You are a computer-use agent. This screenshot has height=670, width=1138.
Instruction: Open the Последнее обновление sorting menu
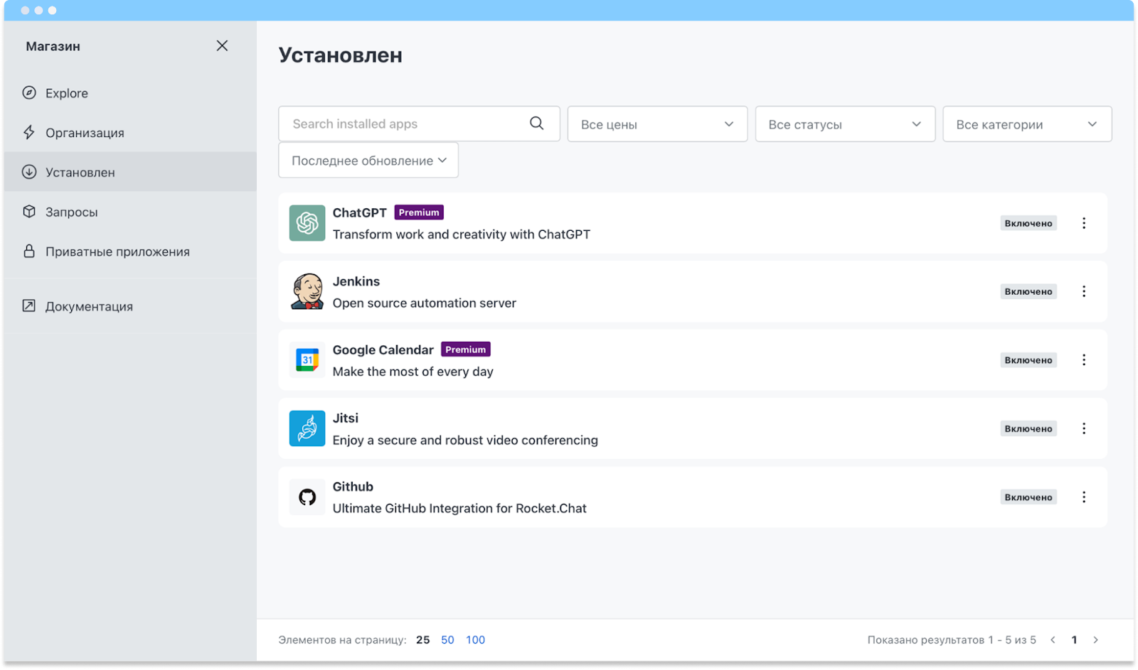(368, 160)
